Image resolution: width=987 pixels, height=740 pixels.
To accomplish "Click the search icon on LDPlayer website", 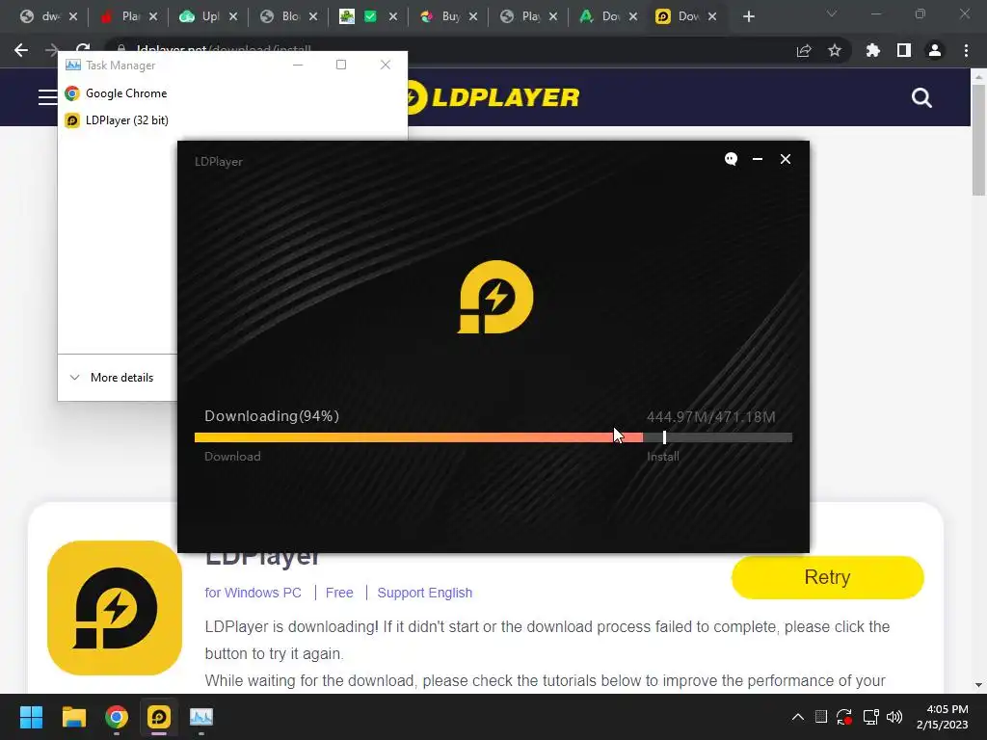I will (x=921, y=97).
